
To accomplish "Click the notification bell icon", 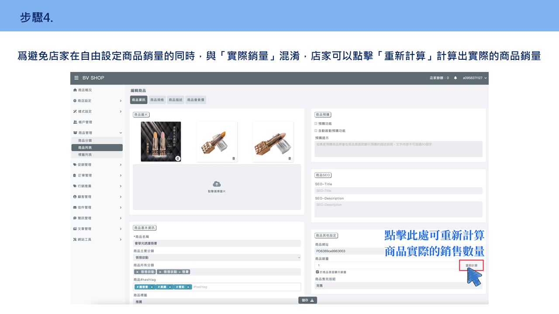I will [x=455, y=78].
